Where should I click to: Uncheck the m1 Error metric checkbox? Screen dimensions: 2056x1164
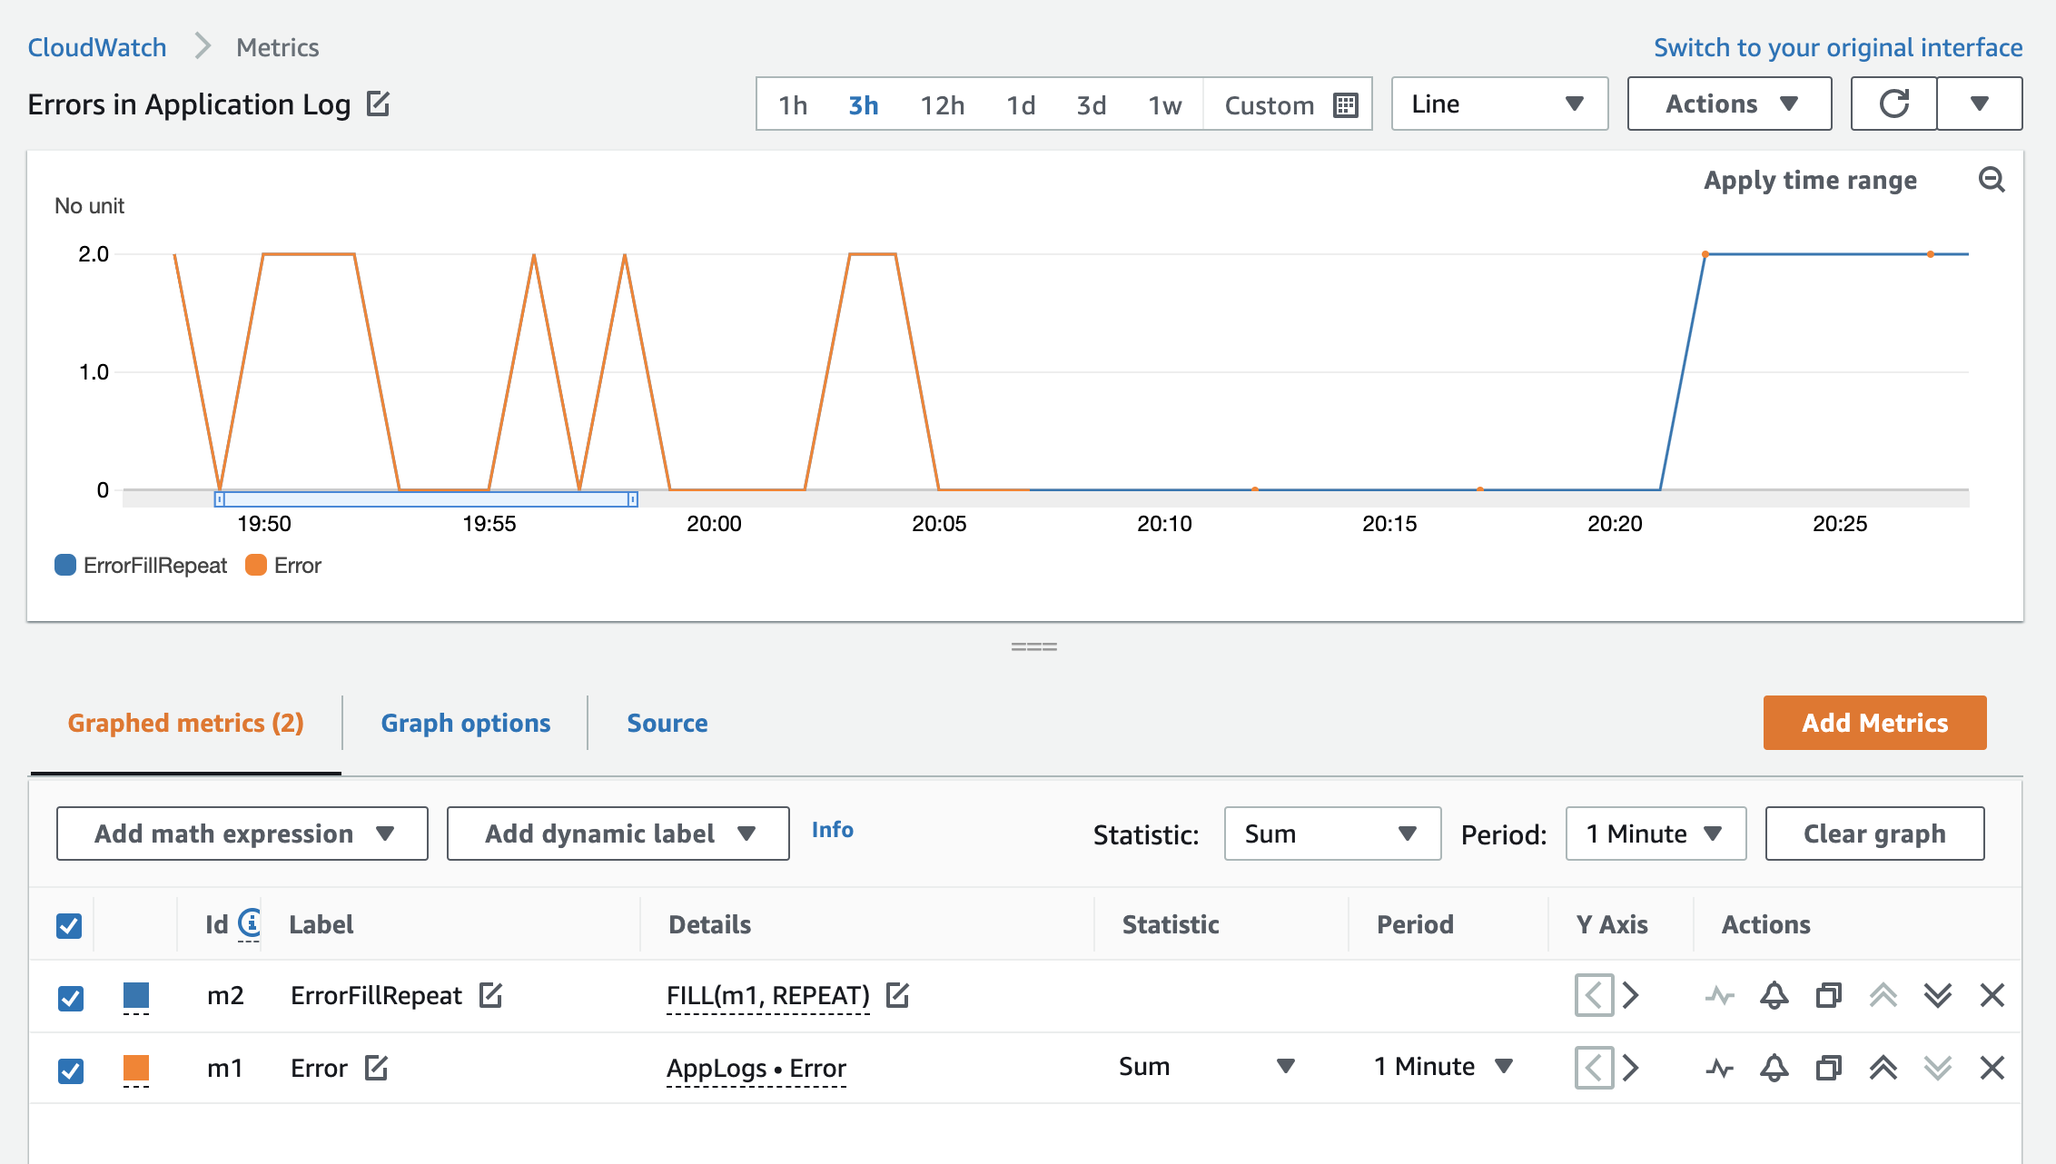(x=70, y=1070)
